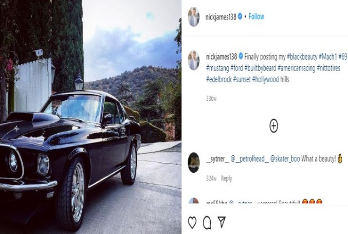Open the #builtbybeard hashtag
This screenshot has height=234, width=348.
pyautogui.click(x=260, y=68)
